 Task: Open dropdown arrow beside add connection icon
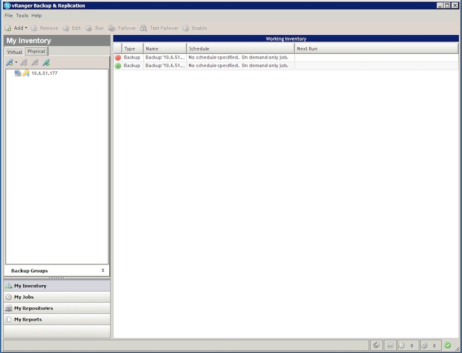click(16, 62)
